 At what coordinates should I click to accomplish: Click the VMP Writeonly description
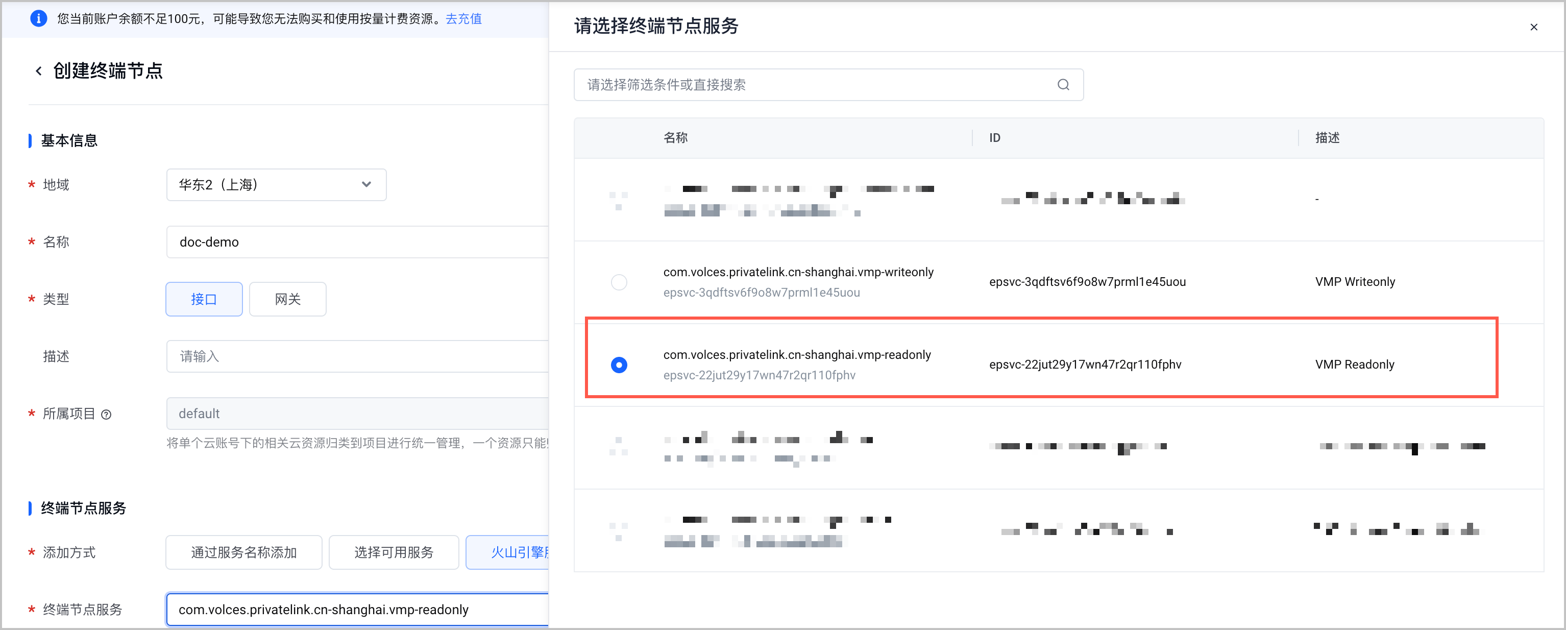point(1355,282)
